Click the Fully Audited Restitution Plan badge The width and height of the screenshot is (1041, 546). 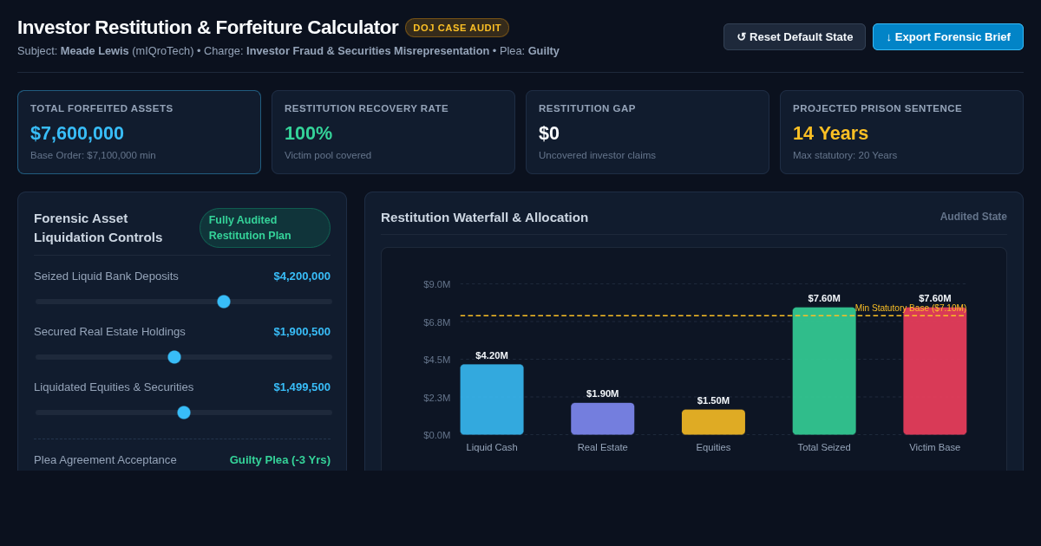coord(265,228)
